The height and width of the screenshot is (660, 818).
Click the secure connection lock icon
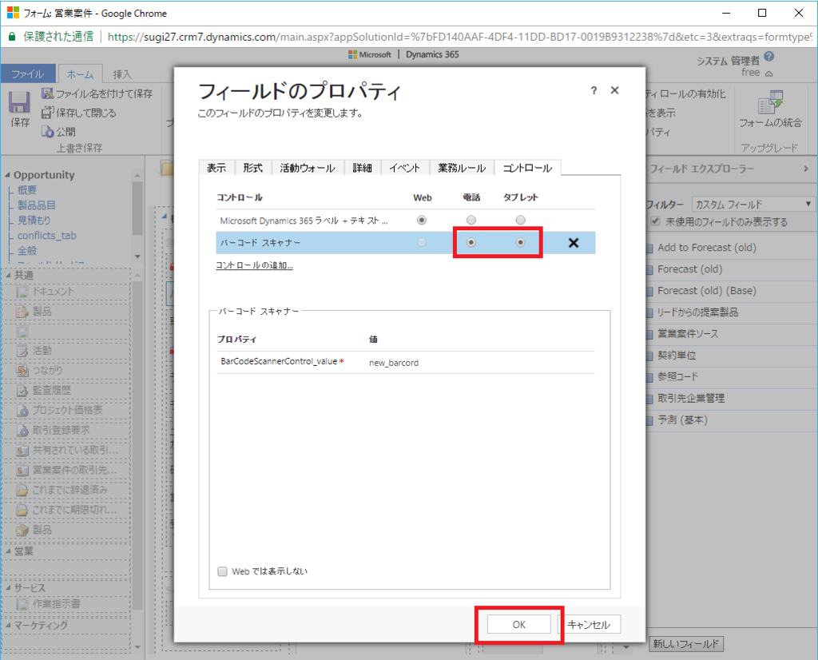12,37
